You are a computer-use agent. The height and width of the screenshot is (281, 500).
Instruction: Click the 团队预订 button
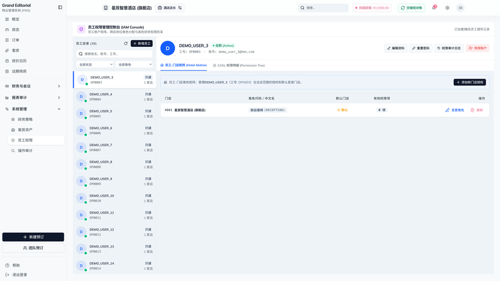coord(33,248)
